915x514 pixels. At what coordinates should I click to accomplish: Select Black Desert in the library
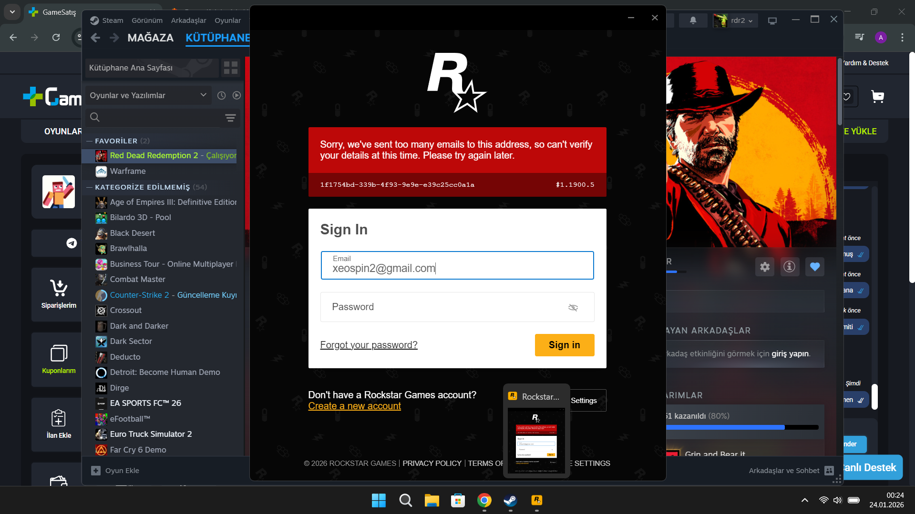[160, 233]
